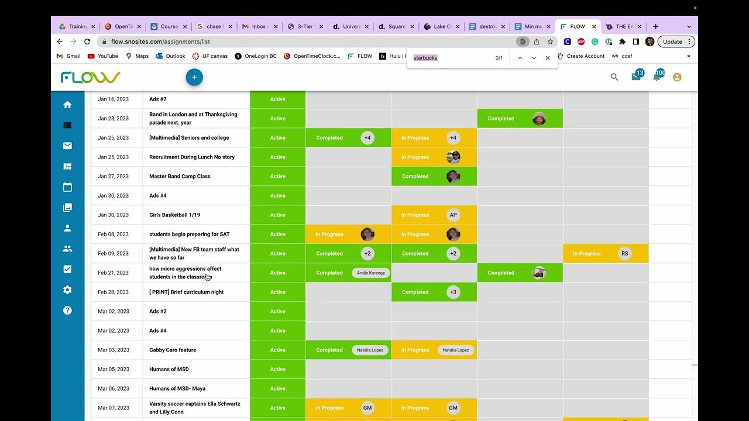The height and width of the screenshot is (421, 749).
Task: Click AP avatar in Girls Basketball row
Action: pyautogui.click(x=453, y=215)
